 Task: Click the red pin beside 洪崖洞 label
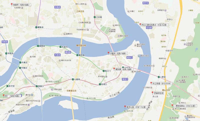point(108,53)
